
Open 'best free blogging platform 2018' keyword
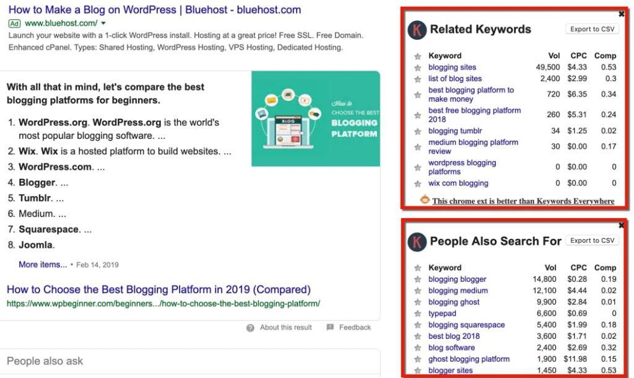475,115
